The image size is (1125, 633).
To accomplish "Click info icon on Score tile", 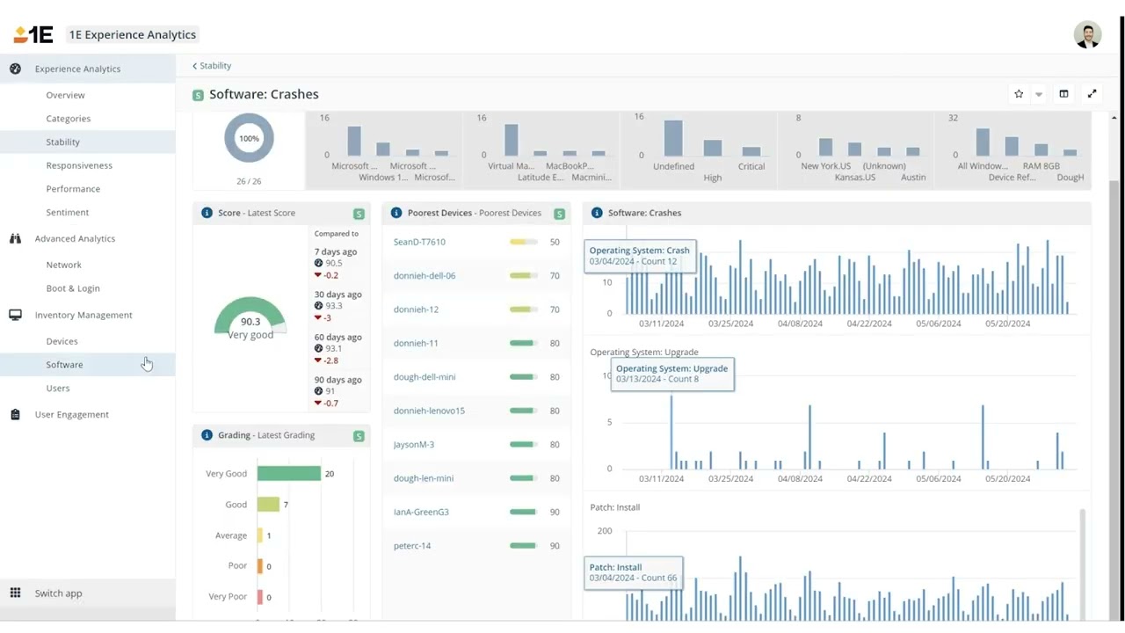I will point(207,213).
